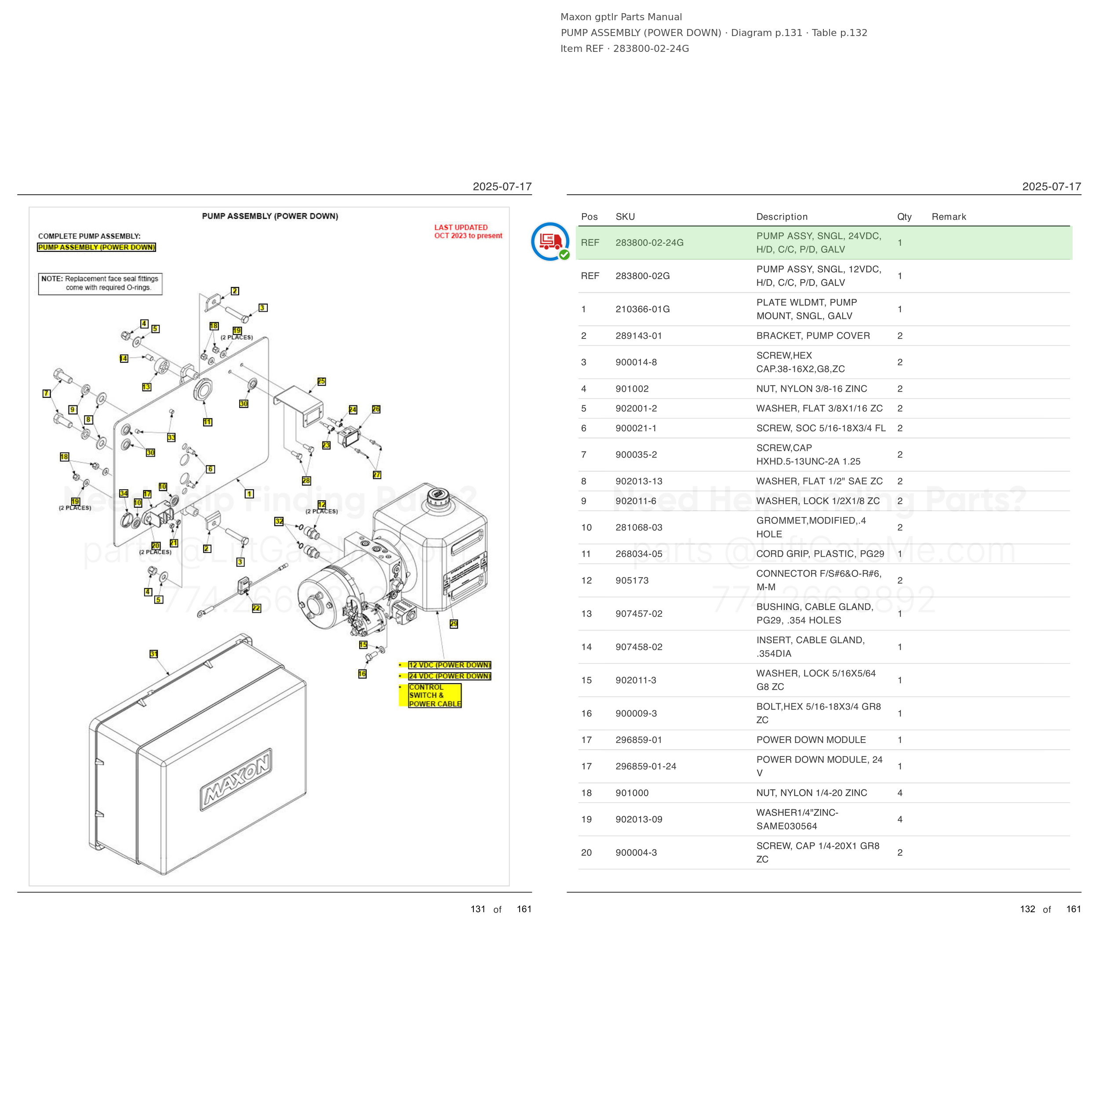1099x1099 pixels.
Task: Click SKU 902013-09 washer row
Action: pos(824,820)
